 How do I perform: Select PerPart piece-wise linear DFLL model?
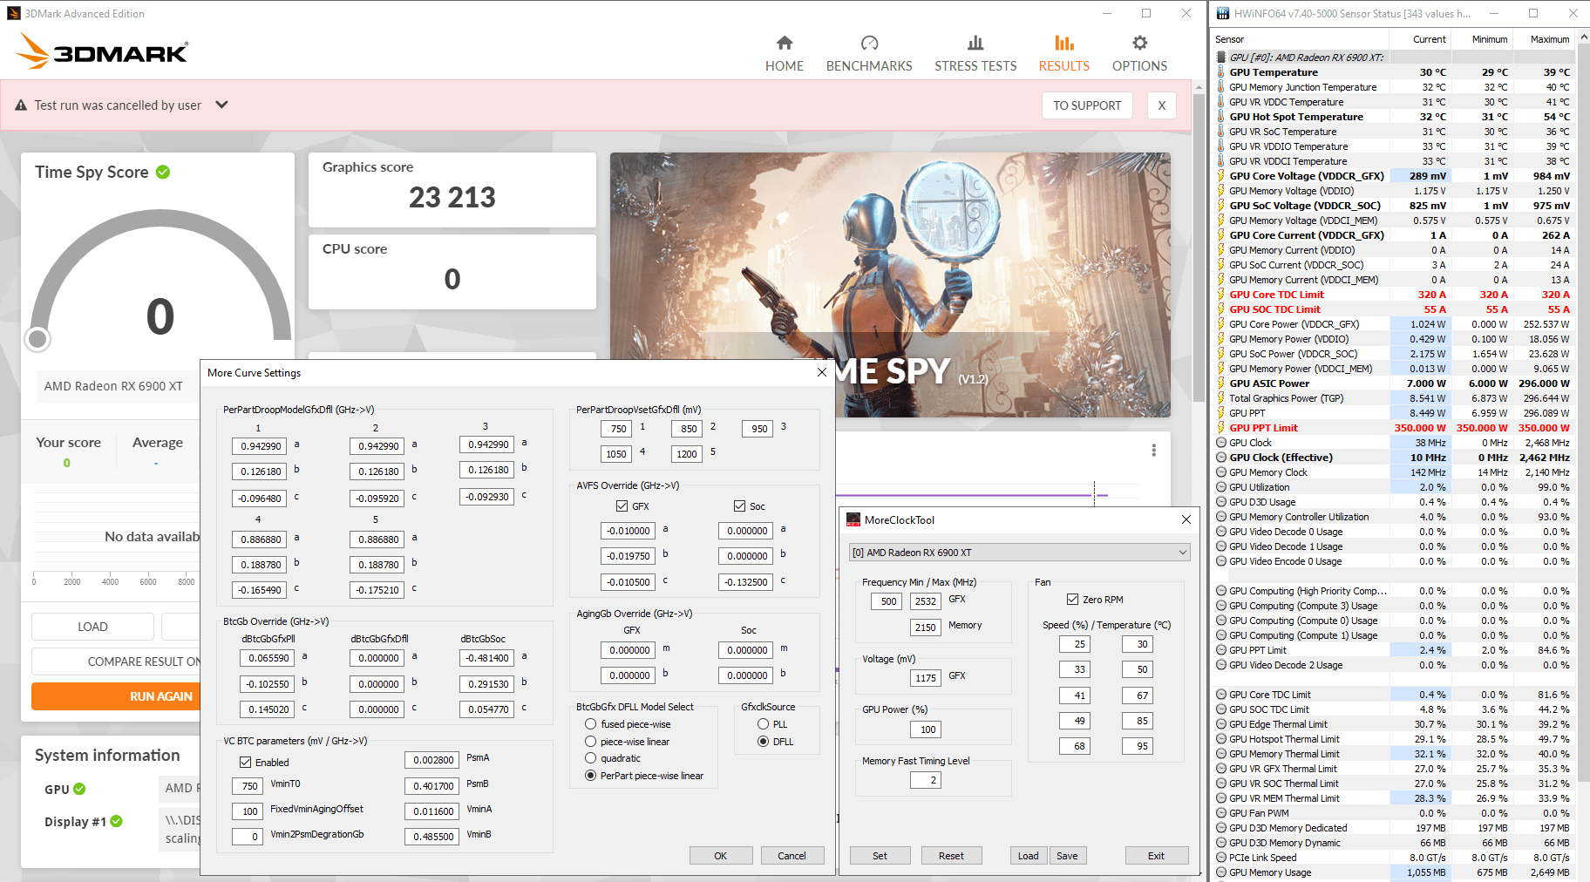590,775
